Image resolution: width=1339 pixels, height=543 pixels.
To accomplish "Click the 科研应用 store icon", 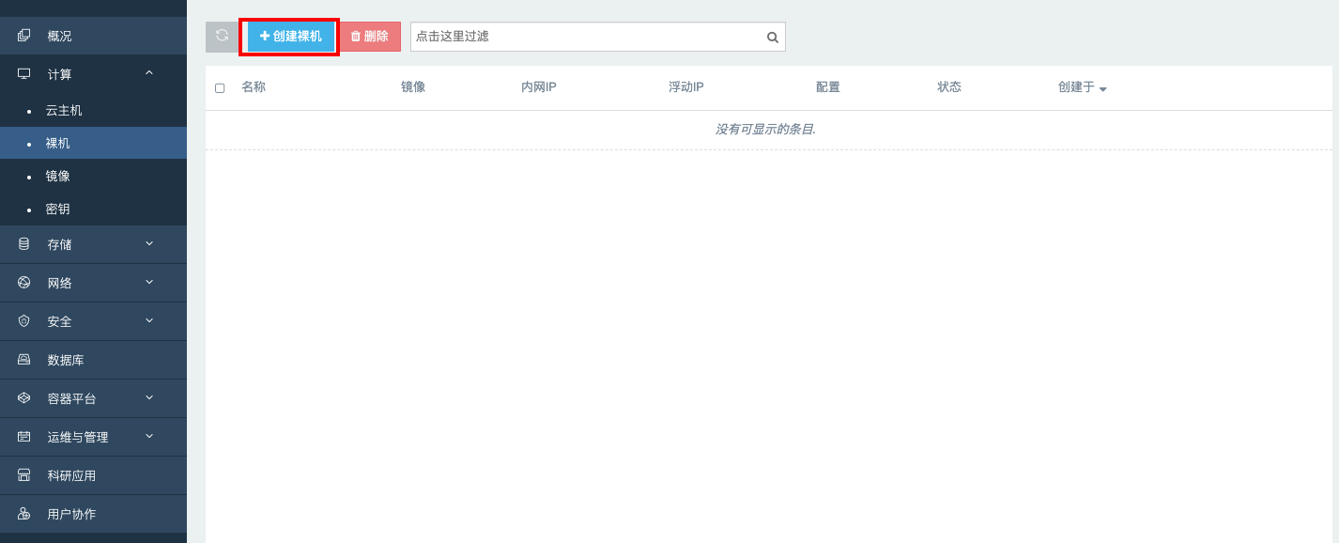I will [x=24, y=475].
